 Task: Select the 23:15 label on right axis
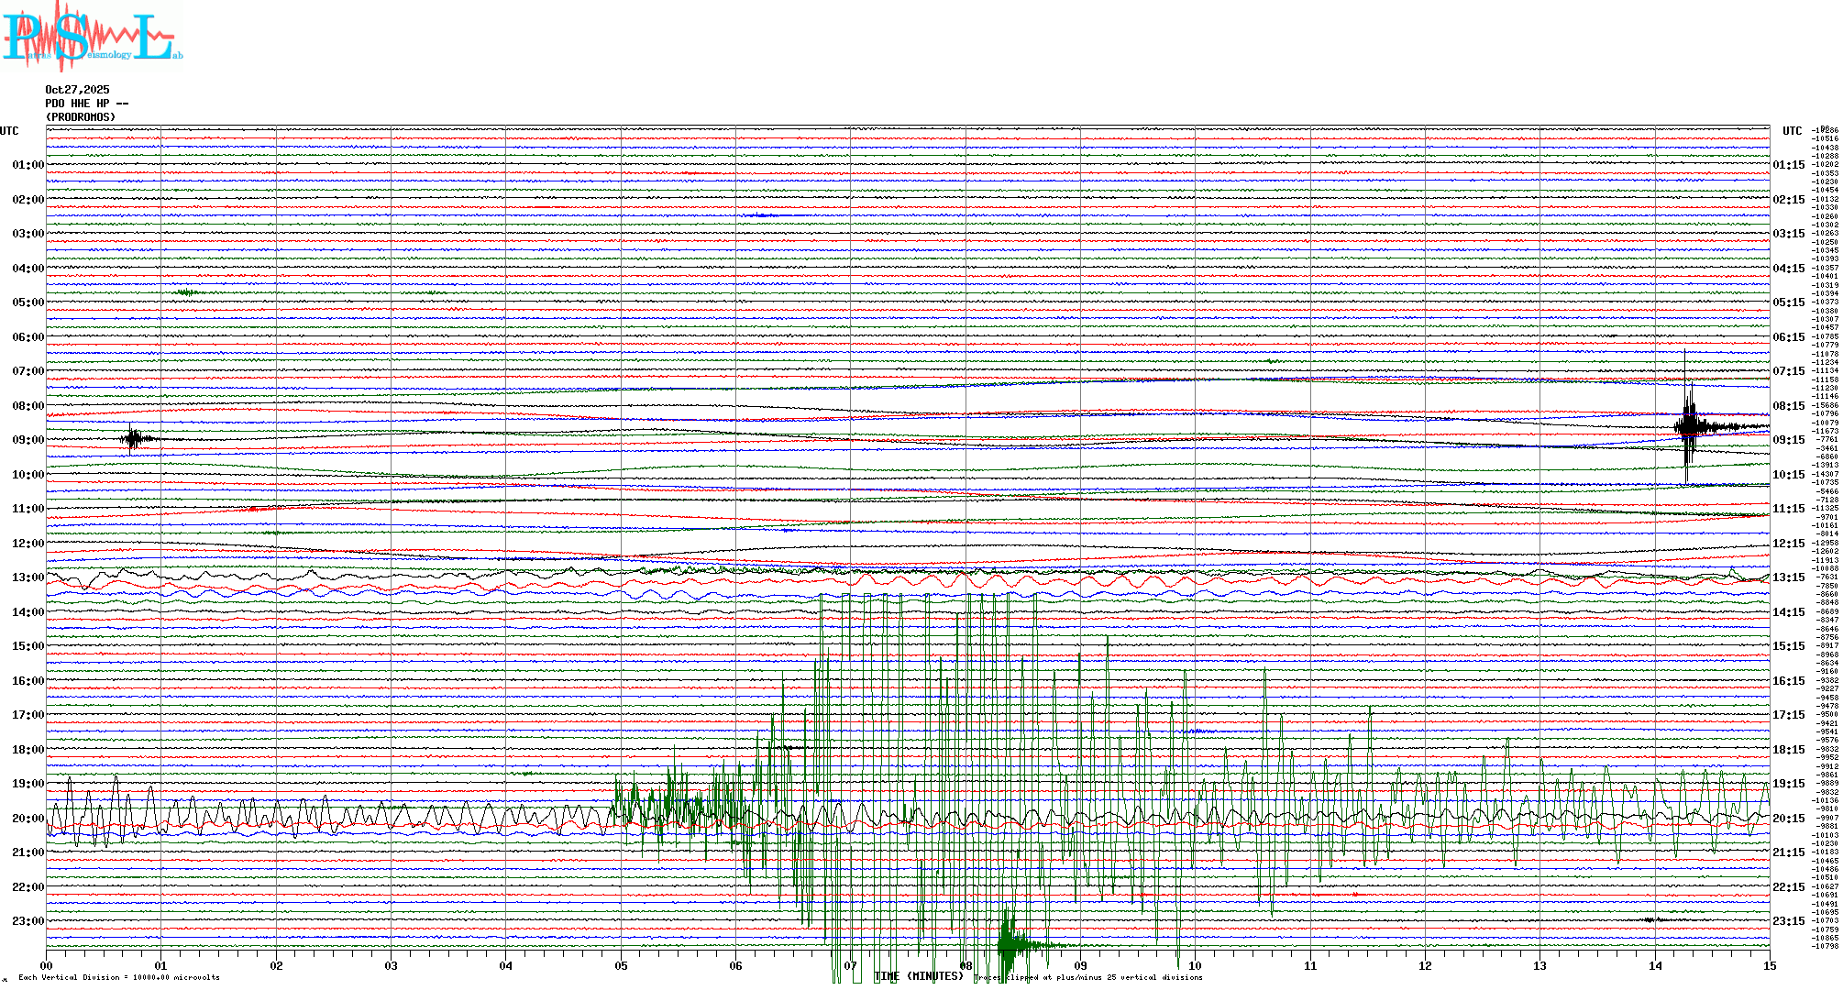(1788, 921)
